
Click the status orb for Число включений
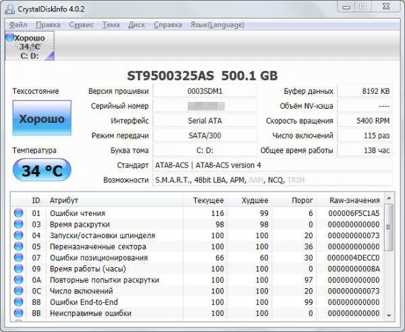tap(19, 291)
